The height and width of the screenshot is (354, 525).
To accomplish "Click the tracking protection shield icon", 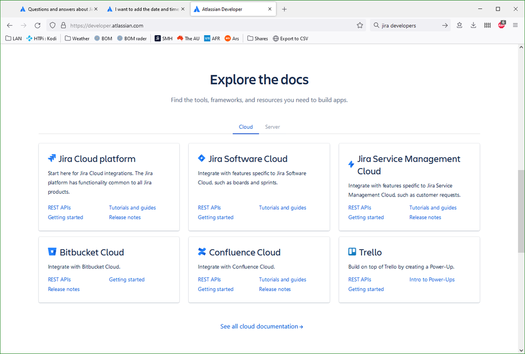I will pyautogui.click(x=52, y=25).
